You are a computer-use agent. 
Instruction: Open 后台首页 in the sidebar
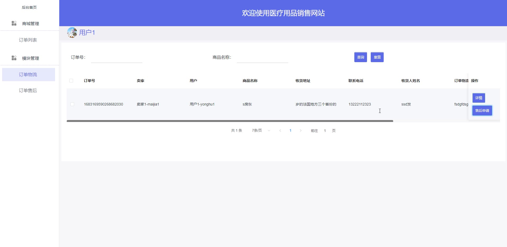pyautogui.click(x=29, y=7)
